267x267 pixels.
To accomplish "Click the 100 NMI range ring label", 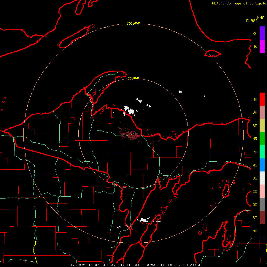I will tap(133, 23).
